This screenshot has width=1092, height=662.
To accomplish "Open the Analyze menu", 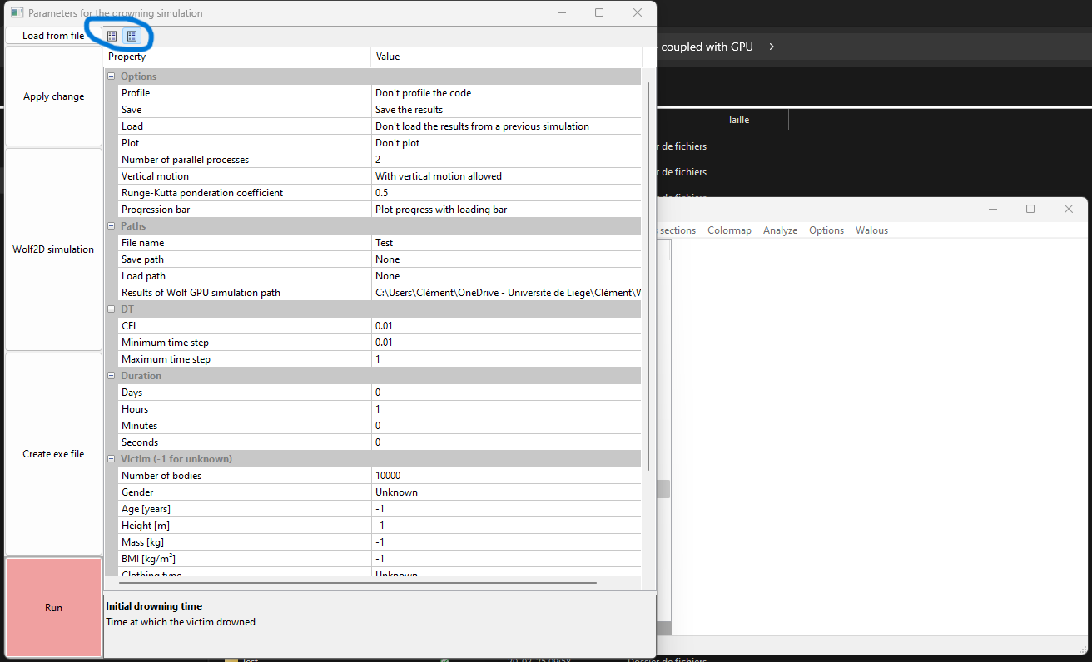I will (780, 230).
